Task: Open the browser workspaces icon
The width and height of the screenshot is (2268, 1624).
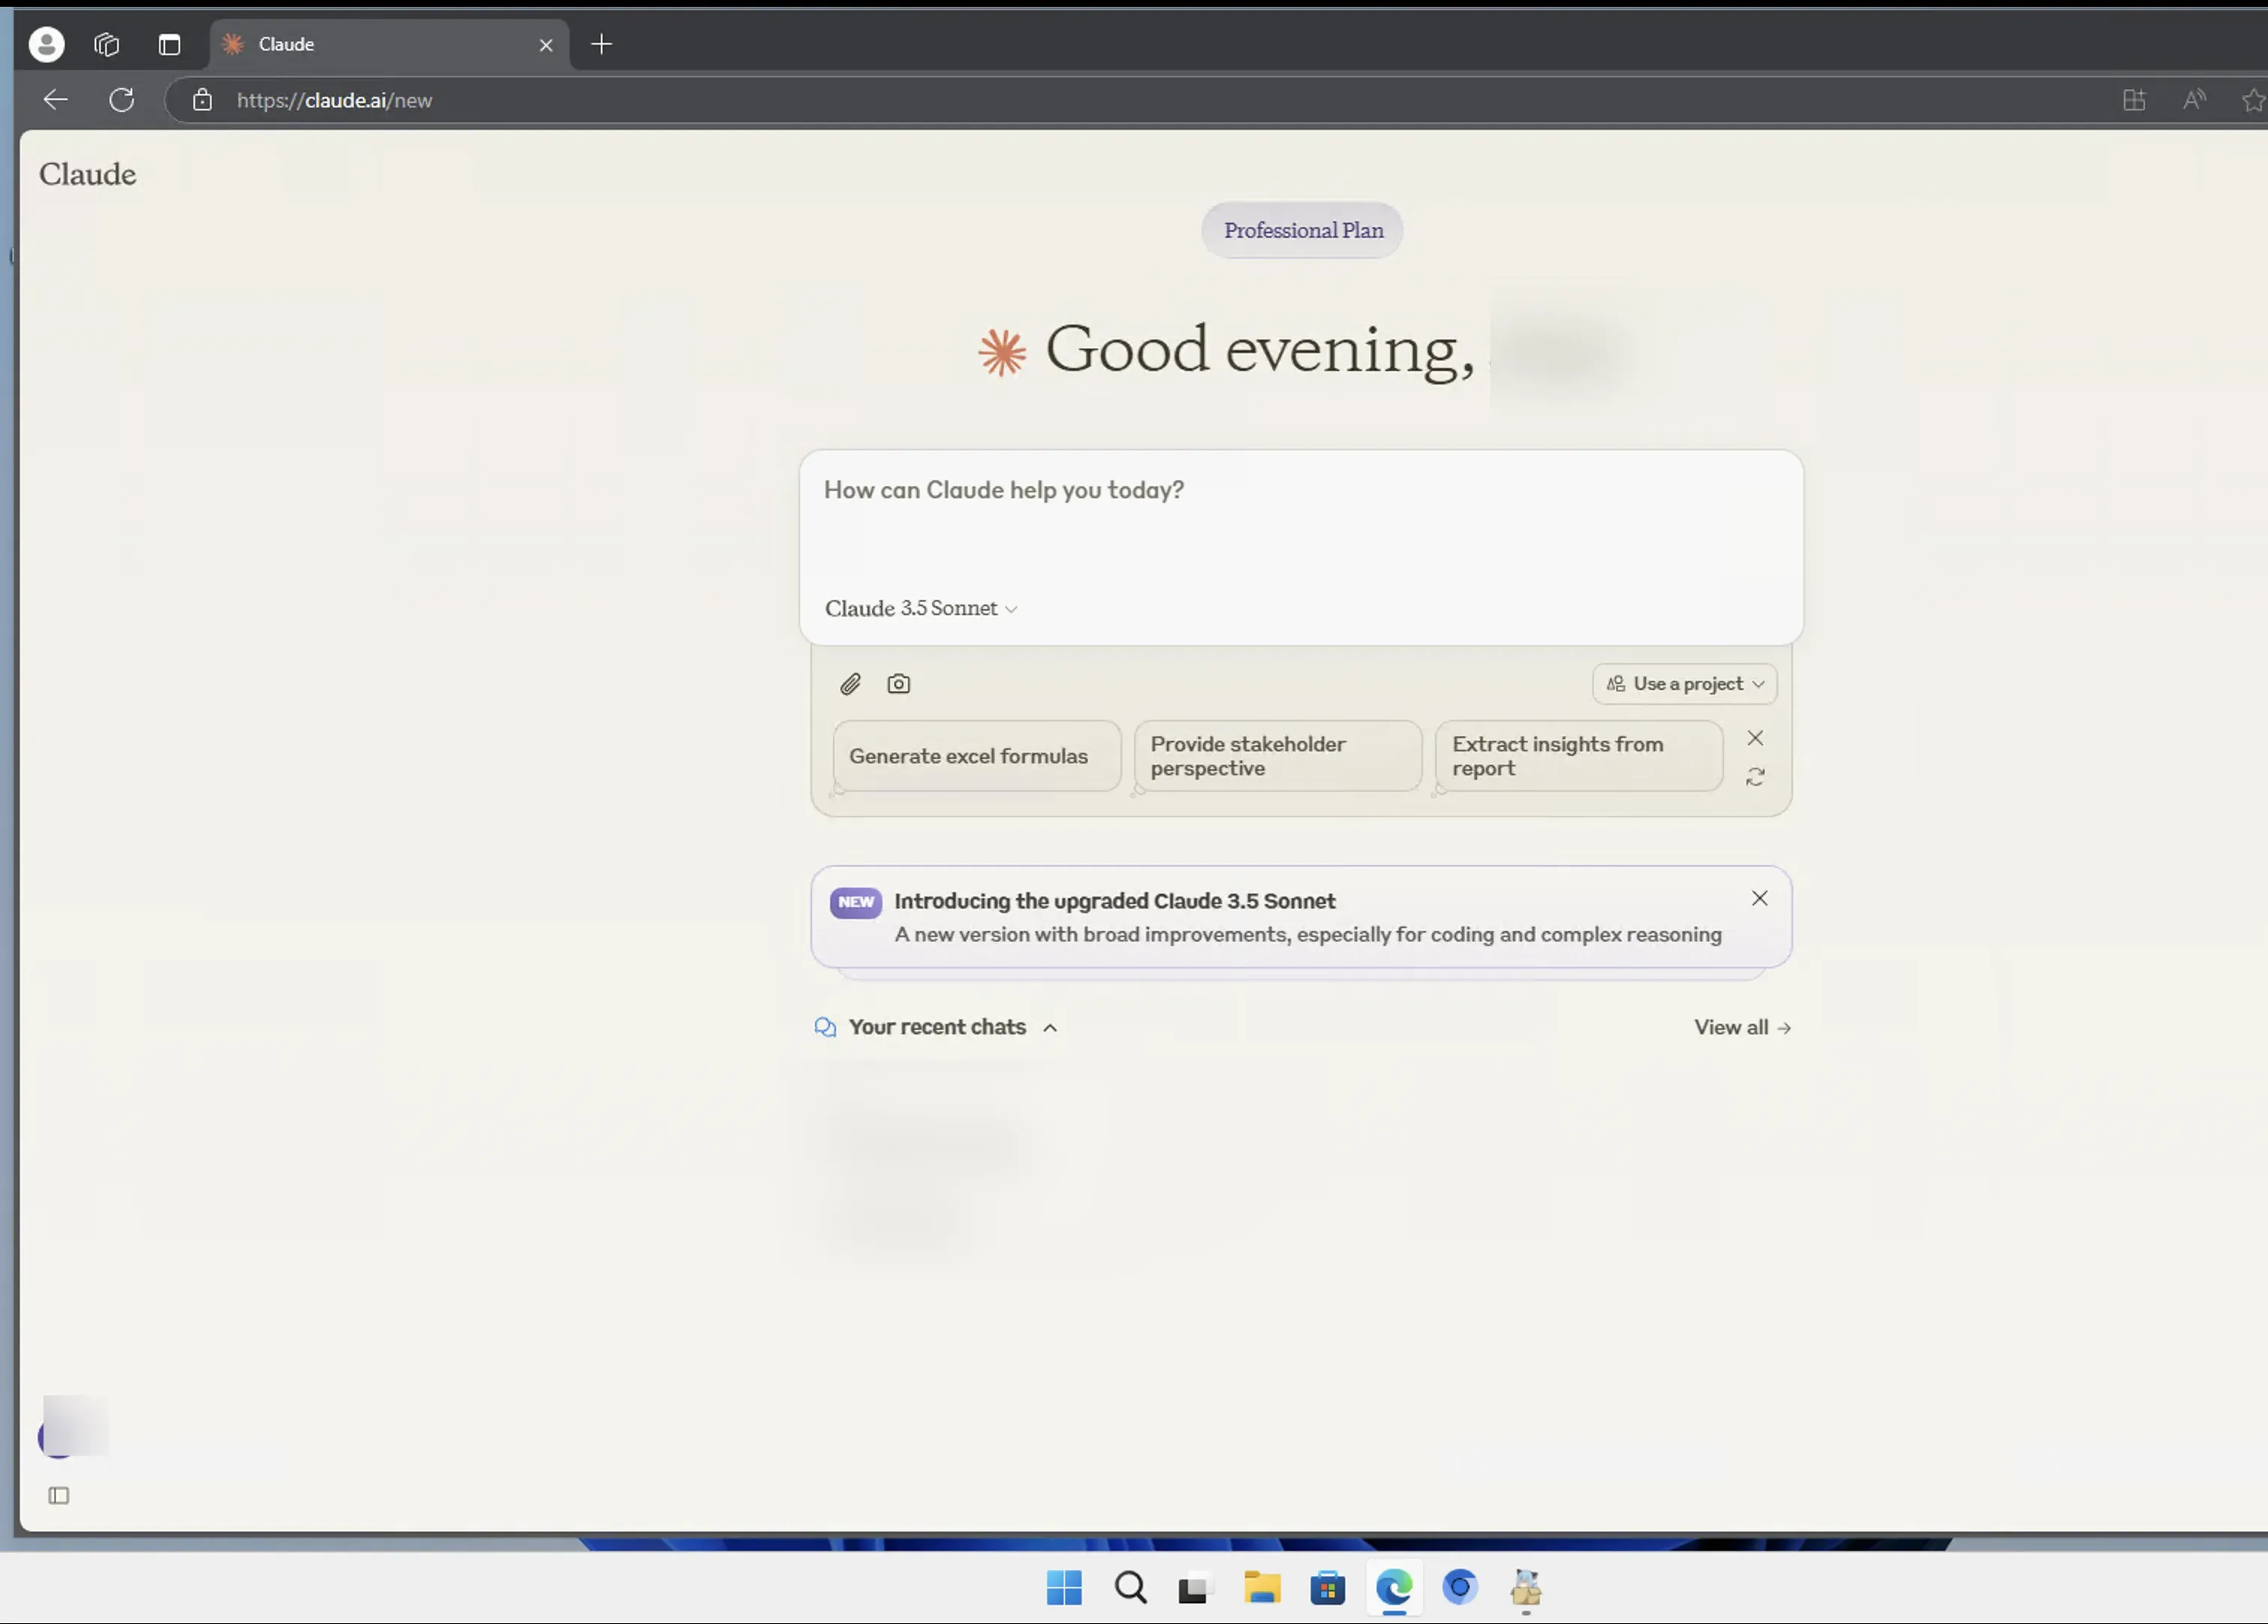Action: [107, 44]
